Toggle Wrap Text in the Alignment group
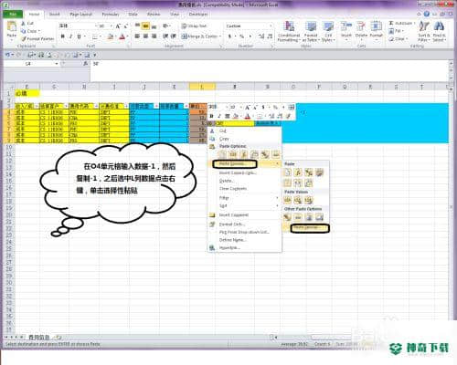 point(194,26)
